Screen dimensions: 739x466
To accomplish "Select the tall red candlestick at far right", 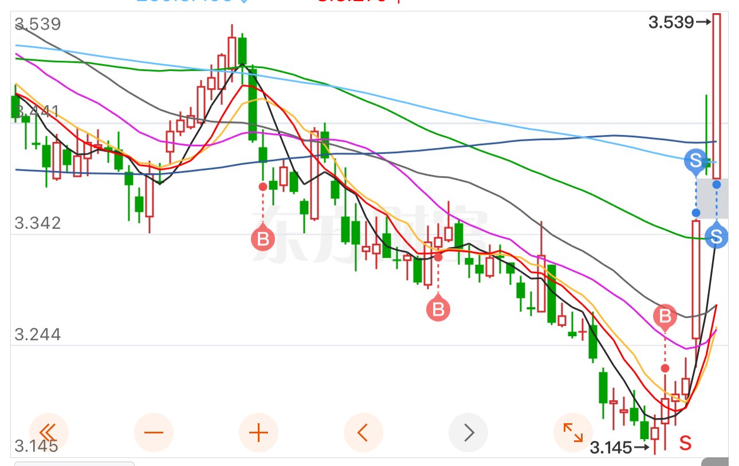I will (x=716, y=95).
